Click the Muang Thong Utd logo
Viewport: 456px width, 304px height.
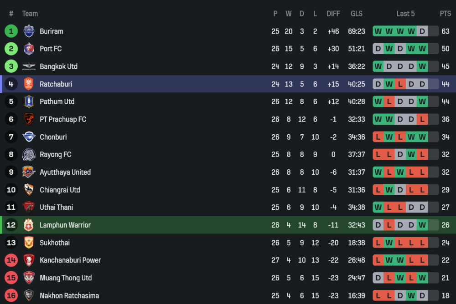click(x=29, y=278)
